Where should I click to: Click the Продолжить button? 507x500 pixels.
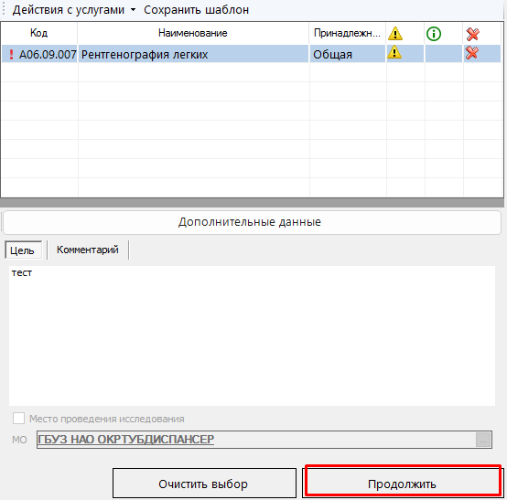[x=403, y=484]
